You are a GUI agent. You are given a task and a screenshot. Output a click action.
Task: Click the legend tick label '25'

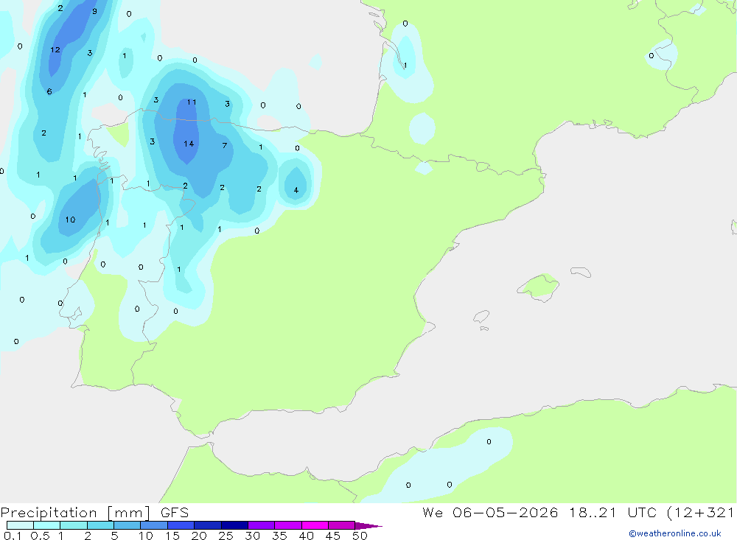(226, 536)
